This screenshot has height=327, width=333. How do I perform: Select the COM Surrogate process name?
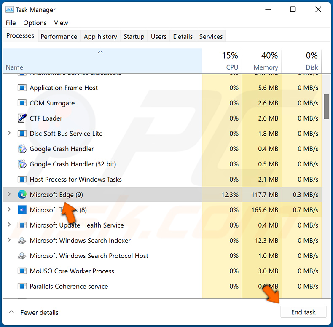tap(52, 103)
